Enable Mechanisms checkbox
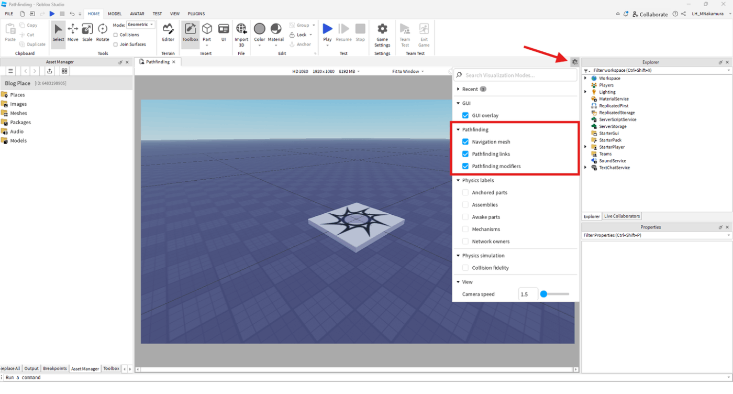Viewport: 733px width, 394px height. [x=465, y=229]
